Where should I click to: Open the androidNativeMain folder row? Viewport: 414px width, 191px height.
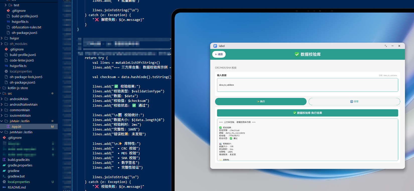29,104
